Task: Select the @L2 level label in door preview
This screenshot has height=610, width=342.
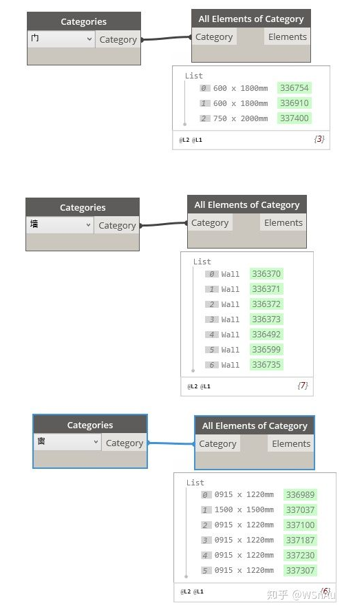Action: tap(184, 140)
